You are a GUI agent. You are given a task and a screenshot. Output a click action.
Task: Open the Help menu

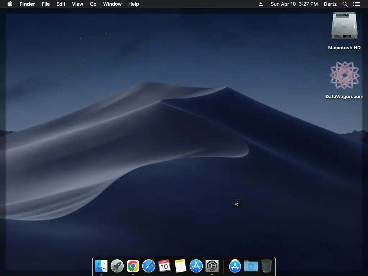click(134, 4)
